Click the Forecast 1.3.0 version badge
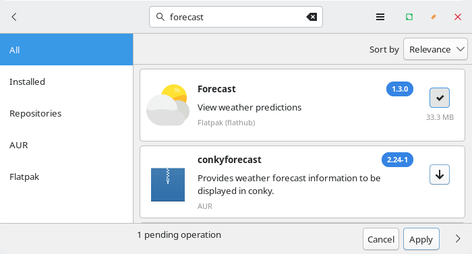The width and height of the screenshot is (472, 254). (400, 89)
